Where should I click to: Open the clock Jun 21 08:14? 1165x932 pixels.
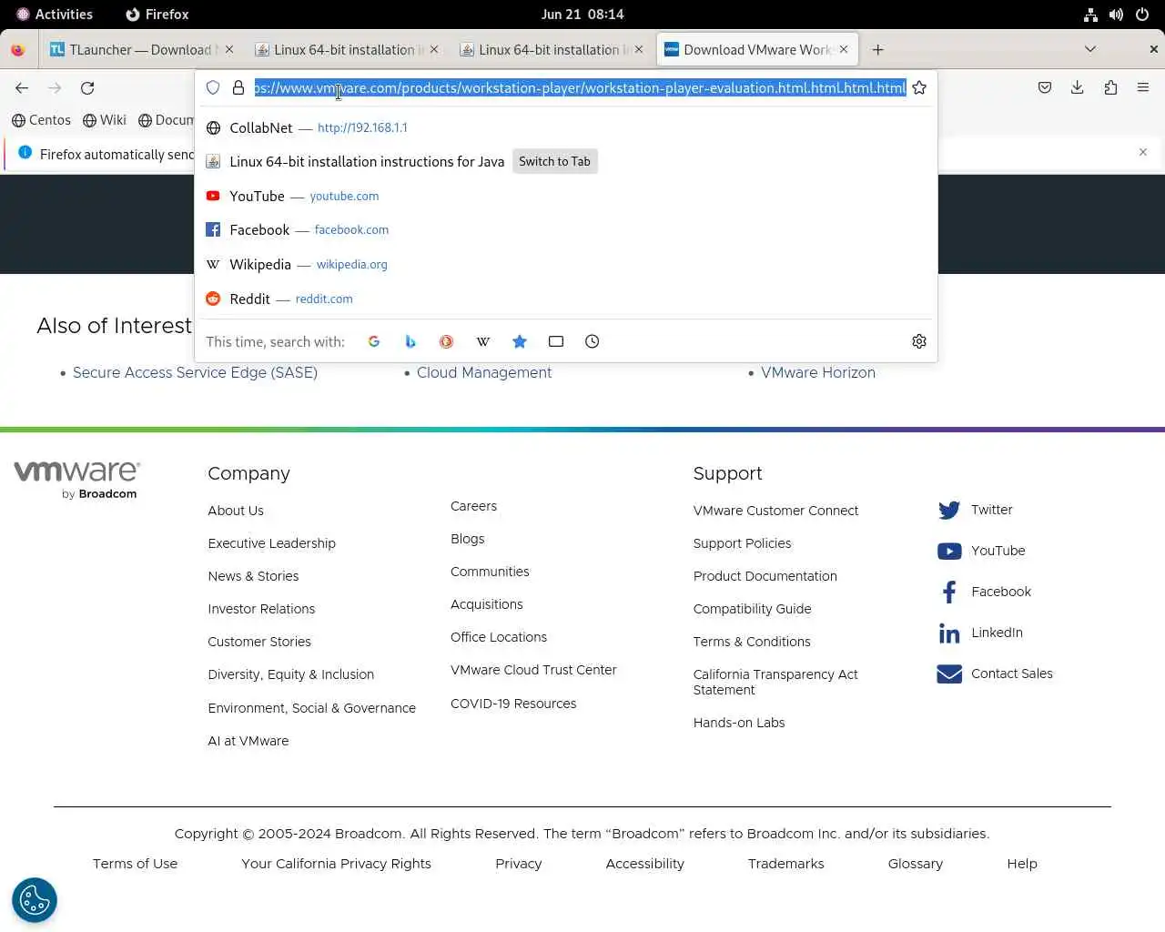pyautogui.click(x=582, y=15)
